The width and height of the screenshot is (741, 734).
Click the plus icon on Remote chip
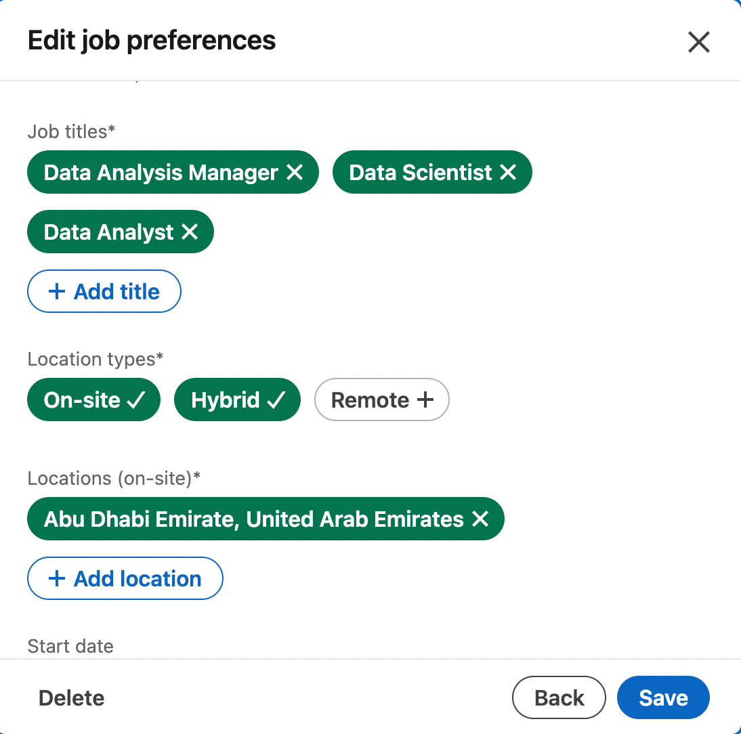425,400
